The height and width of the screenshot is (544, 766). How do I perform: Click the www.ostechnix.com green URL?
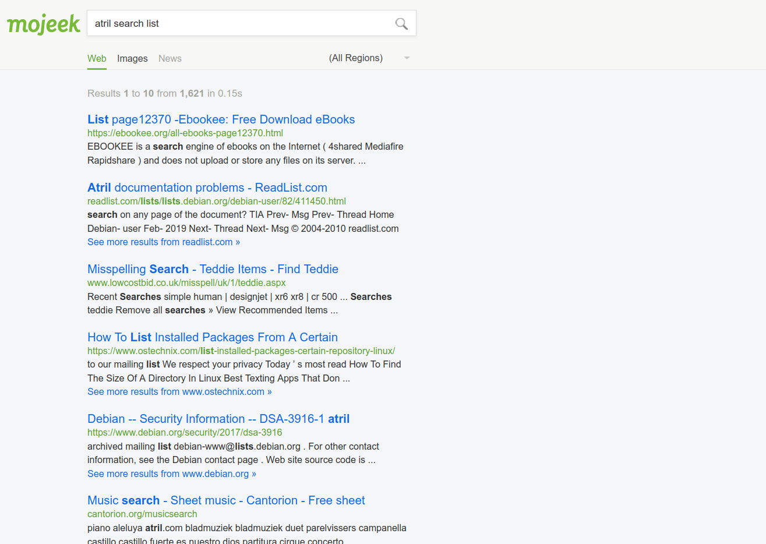coord(241,351)
